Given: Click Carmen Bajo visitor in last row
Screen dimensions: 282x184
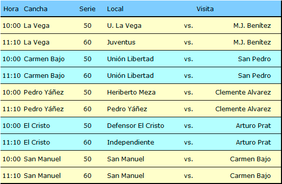Looking at the screenshot, I should click(x=250, y=176).
